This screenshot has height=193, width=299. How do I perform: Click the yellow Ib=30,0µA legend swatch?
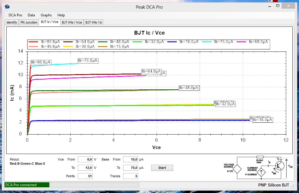tap(68, 46)
